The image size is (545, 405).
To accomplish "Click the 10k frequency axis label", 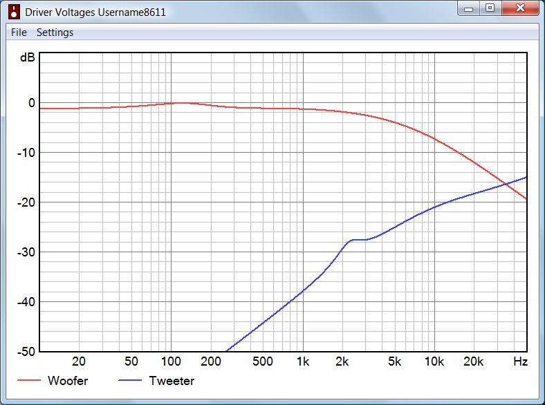I will [434, 361].
